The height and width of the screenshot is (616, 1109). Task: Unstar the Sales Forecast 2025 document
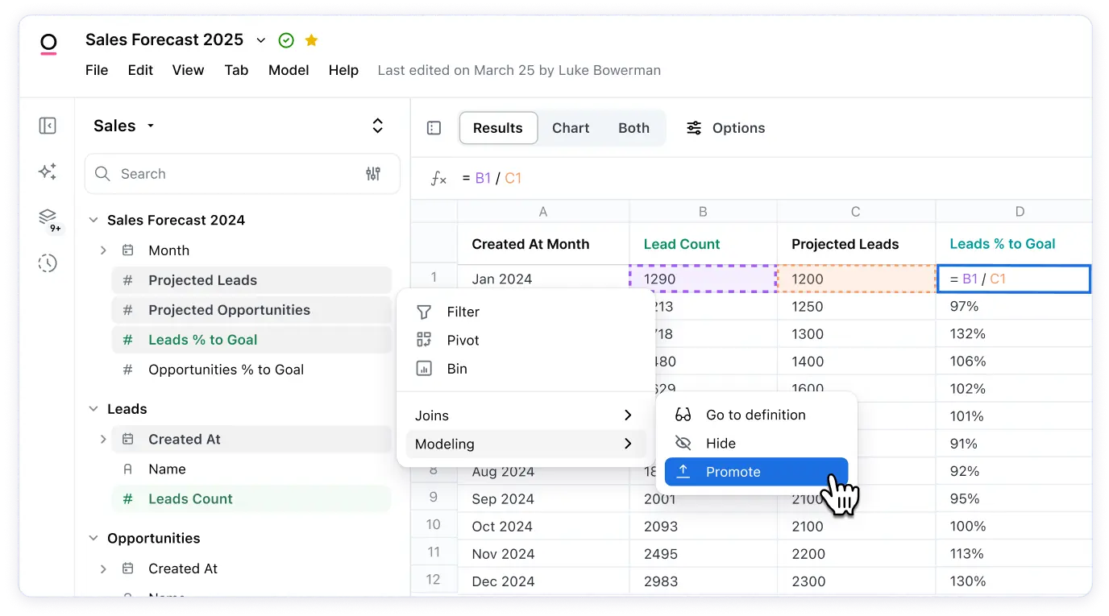311,39
